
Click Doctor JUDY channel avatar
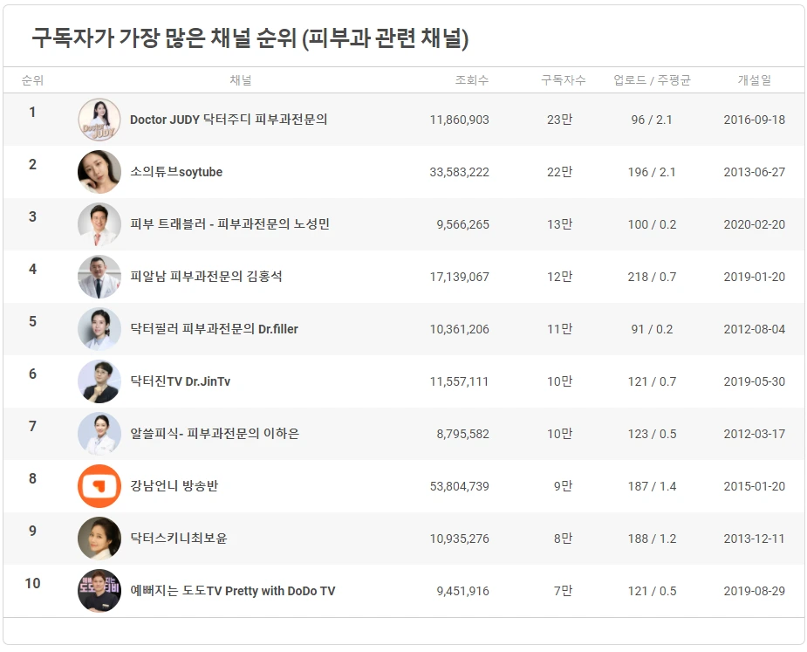coord(99,120)
